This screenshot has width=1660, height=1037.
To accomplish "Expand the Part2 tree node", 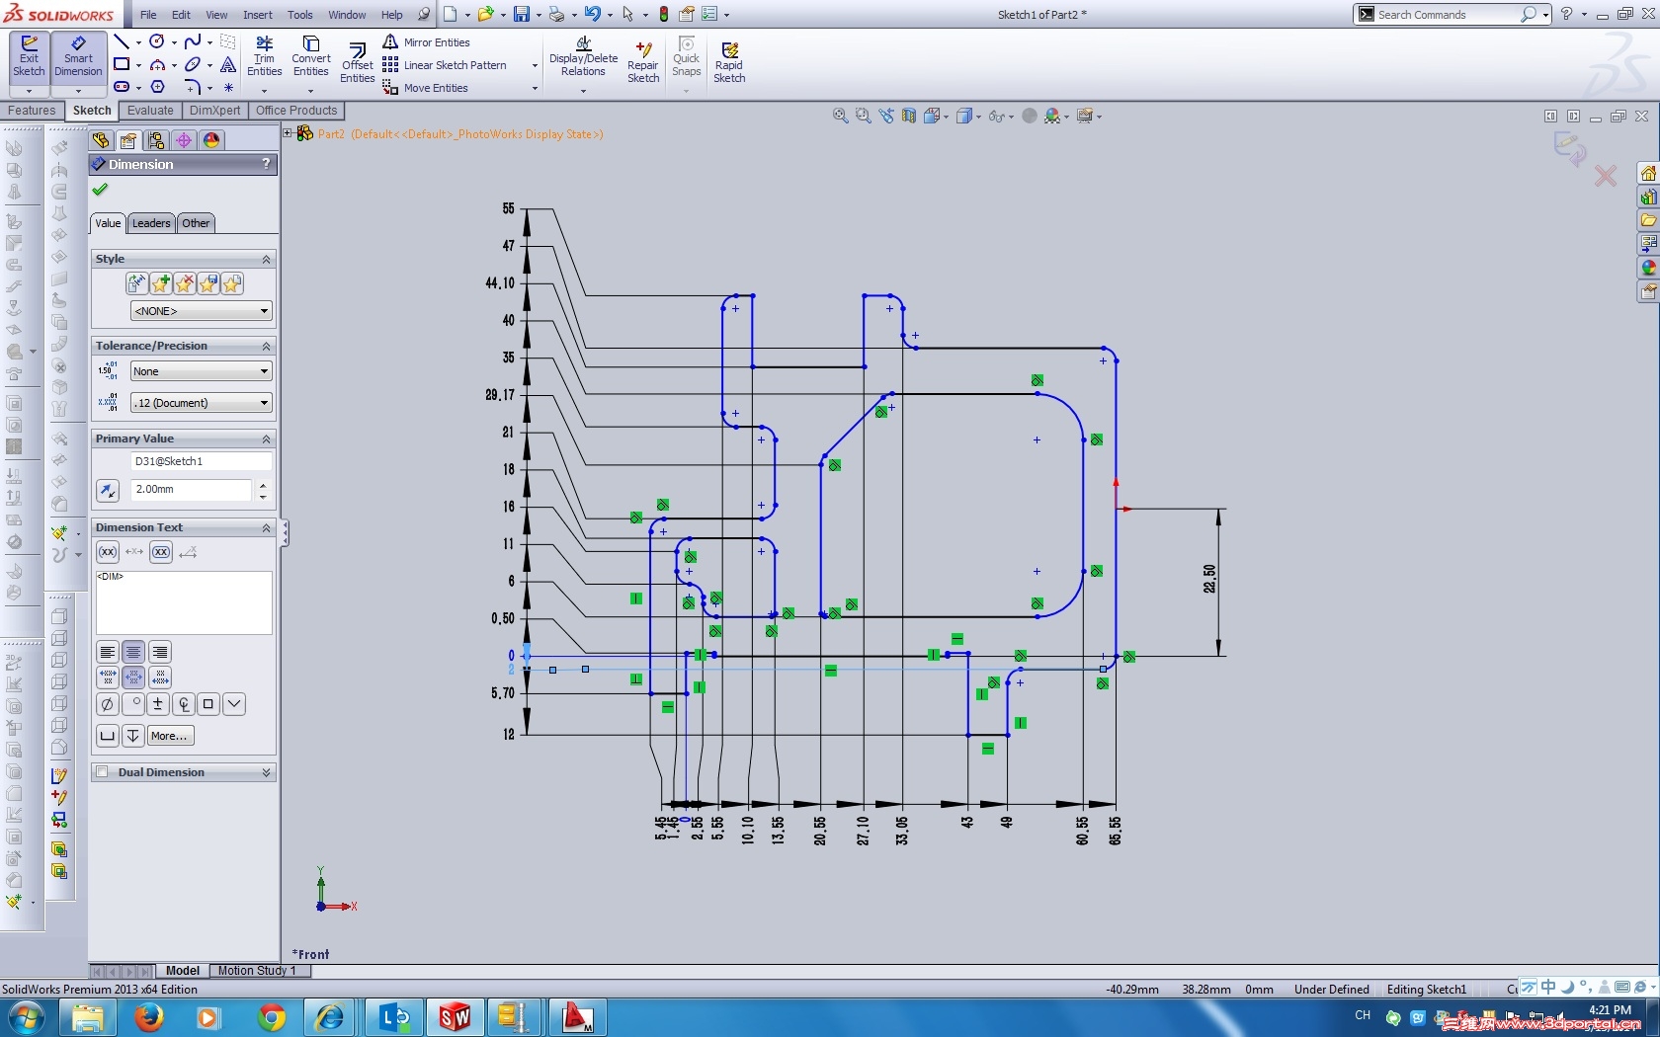I will 288,133.
